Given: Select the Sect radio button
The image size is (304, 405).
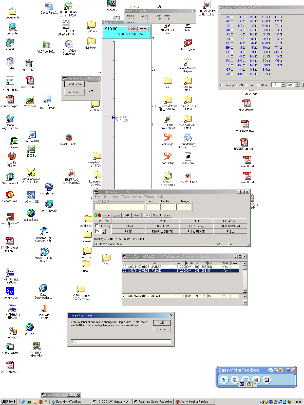Looking at the screenshot, I should pyautogui.click(x=246, y=85).
